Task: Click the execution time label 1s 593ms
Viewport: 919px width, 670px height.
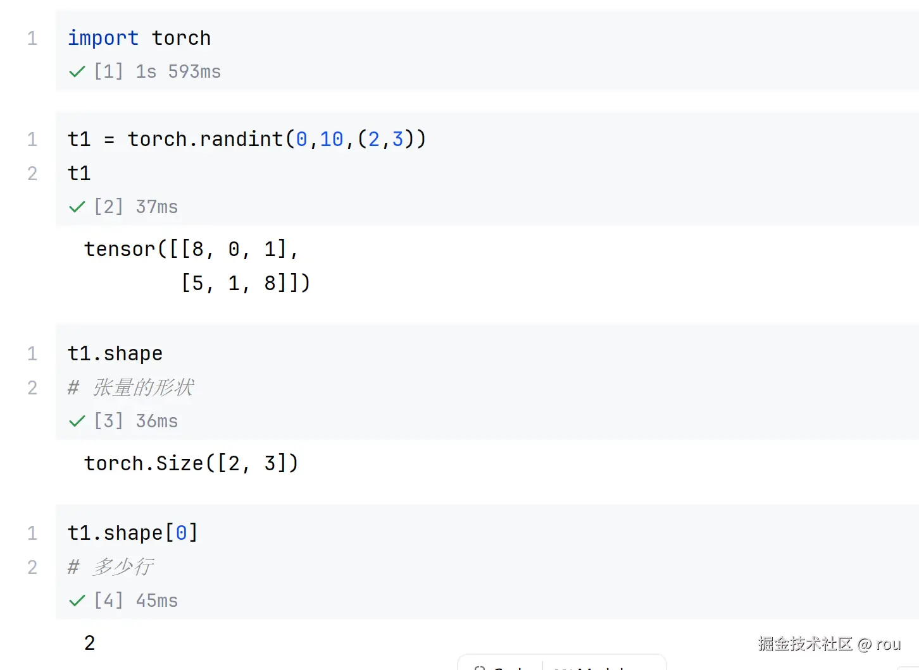Action: (178, 72)
